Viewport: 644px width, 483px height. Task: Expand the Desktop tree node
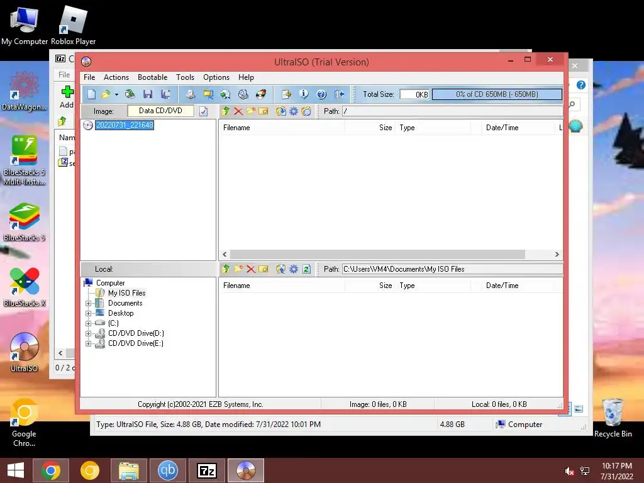88,313
